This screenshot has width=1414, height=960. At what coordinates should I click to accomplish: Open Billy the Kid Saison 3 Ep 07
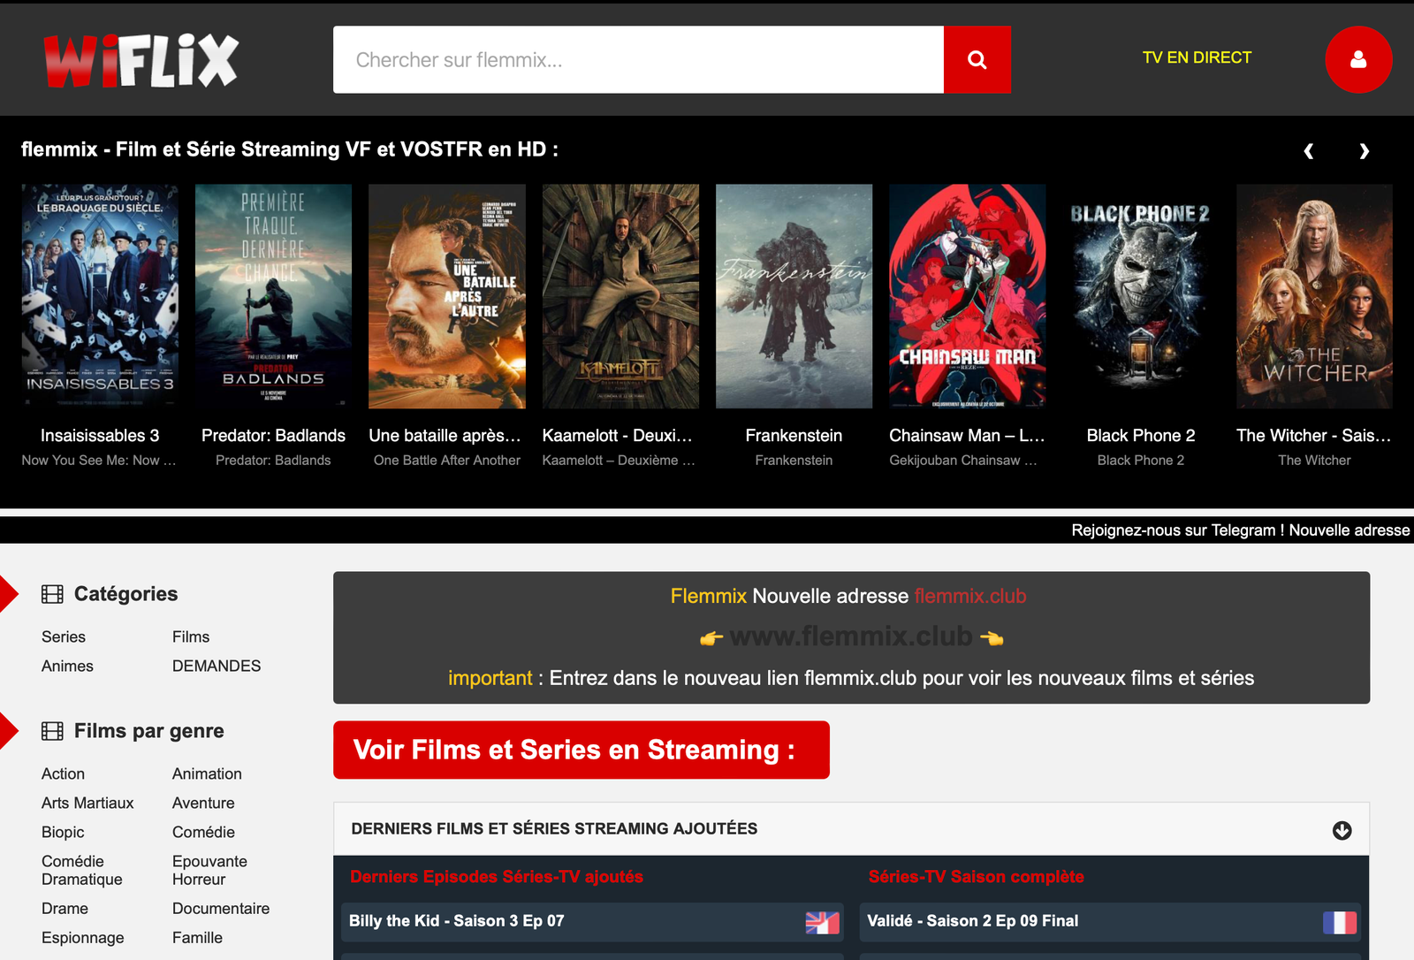(456, 921)
